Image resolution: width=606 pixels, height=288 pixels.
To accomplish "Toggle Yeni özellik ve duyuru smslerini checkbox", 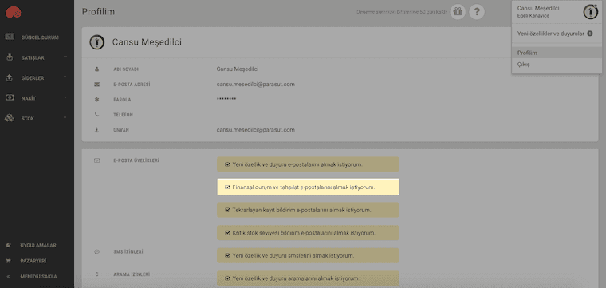I will 227,255.
